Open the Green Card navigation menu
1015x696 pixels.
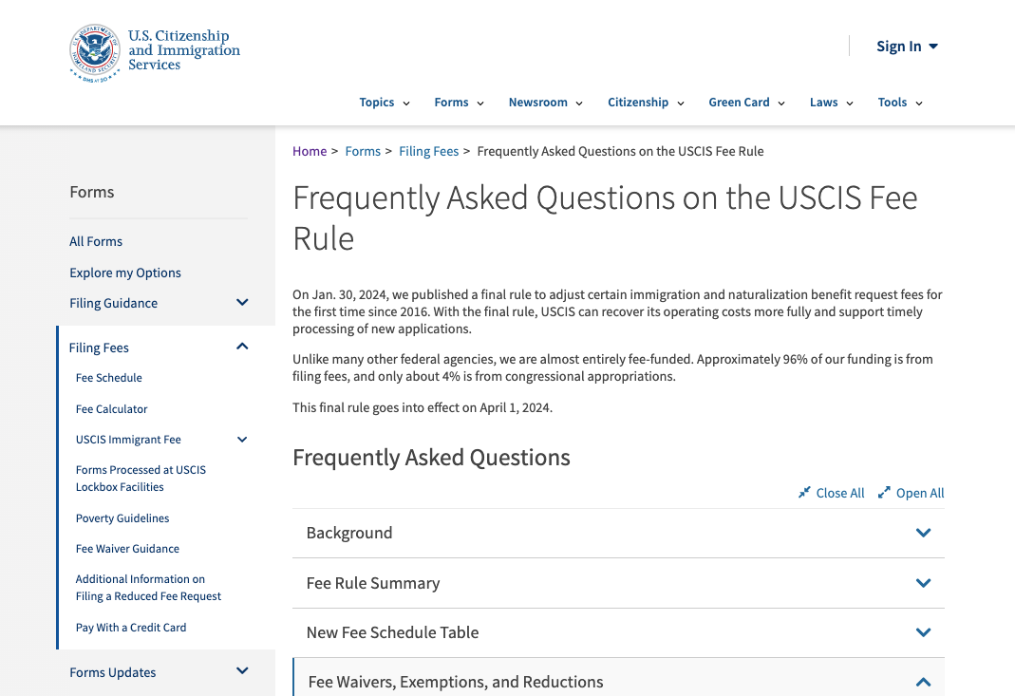pos(746,103)
